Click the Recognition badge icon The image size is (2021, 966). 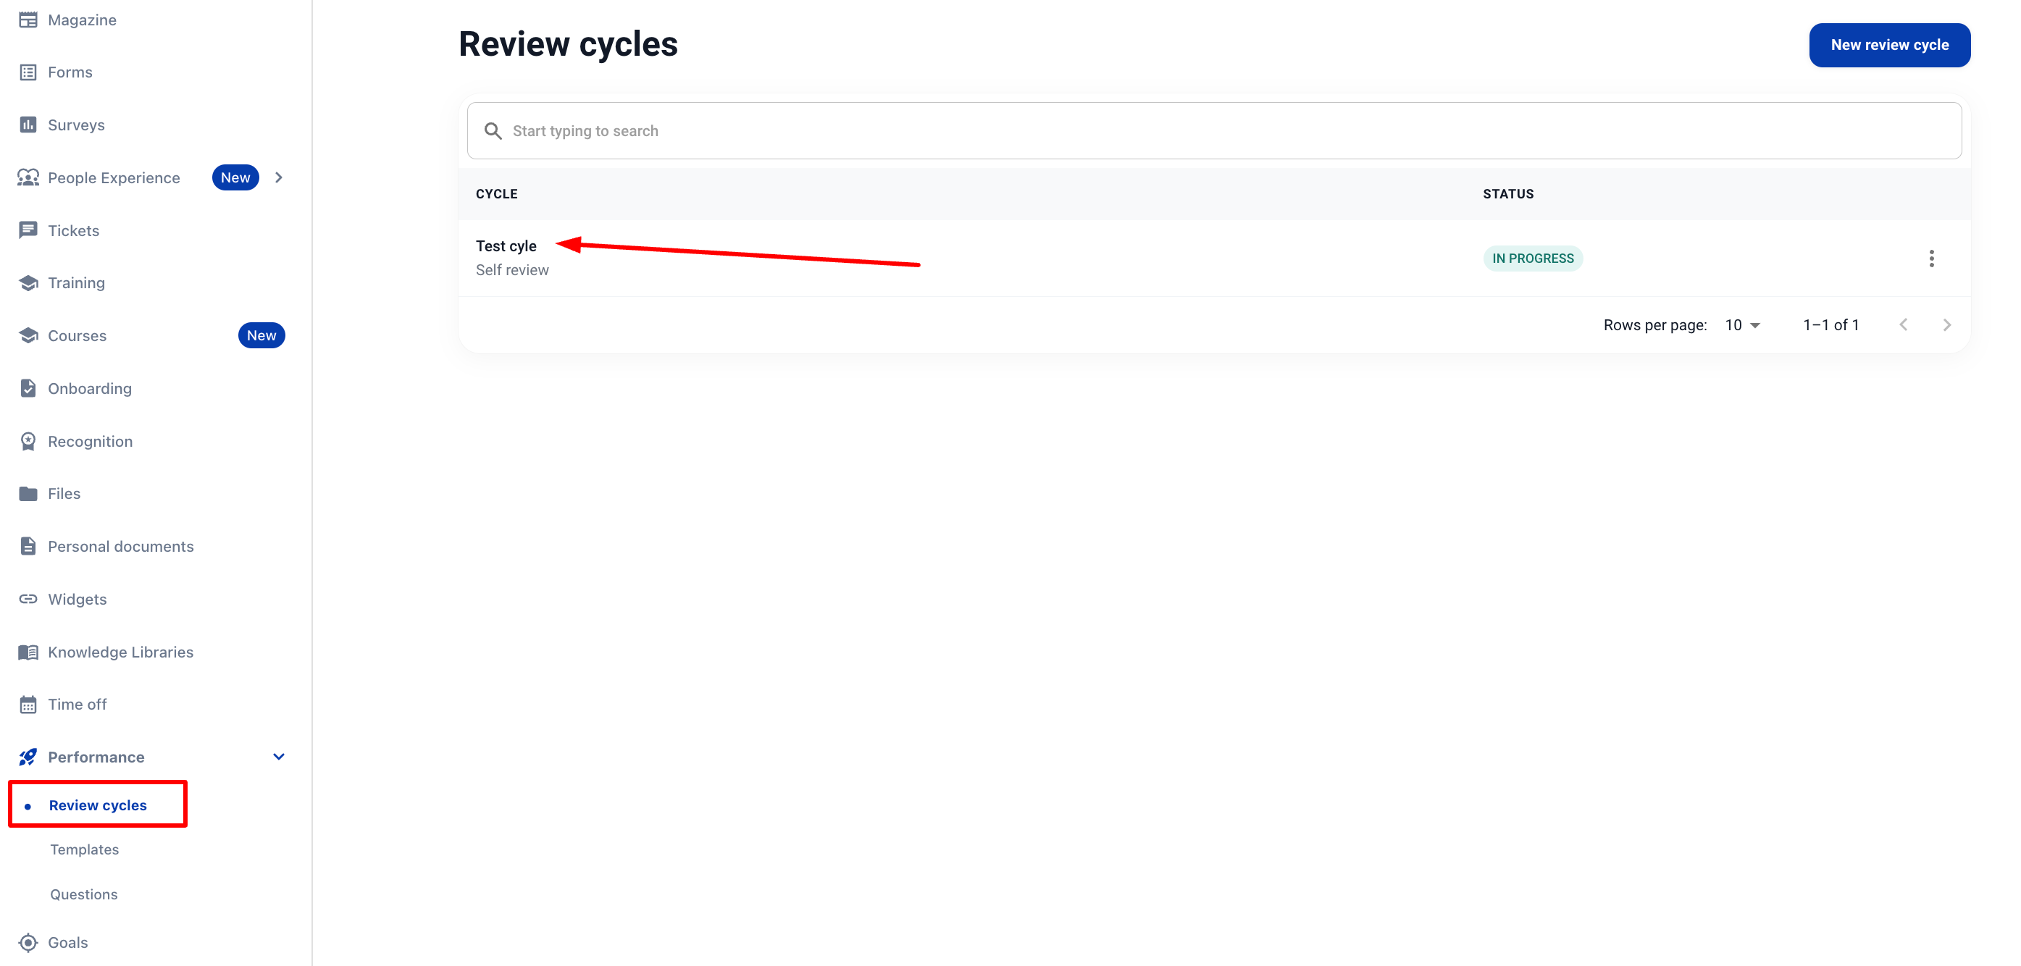(28, 442)
